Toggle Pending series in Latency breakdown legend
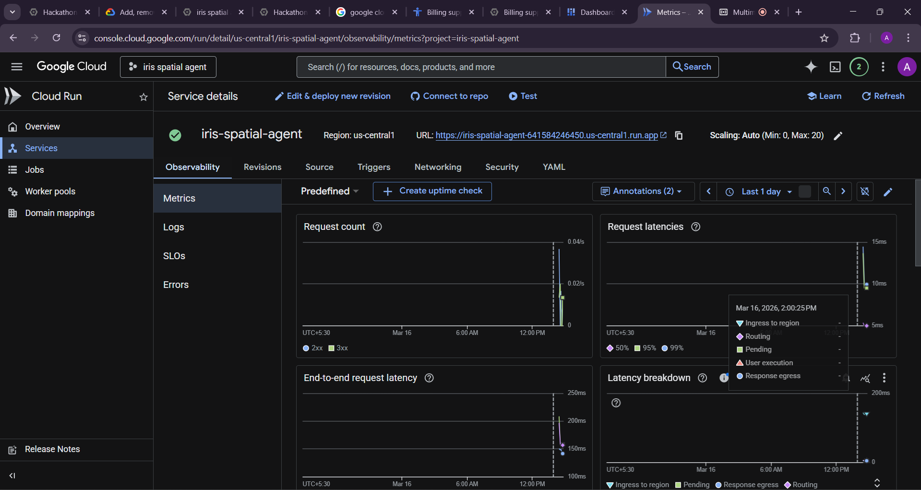 [692, 485]
